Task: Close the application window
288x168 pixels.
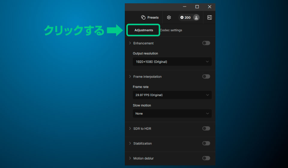Action: (x=210, y=7)
